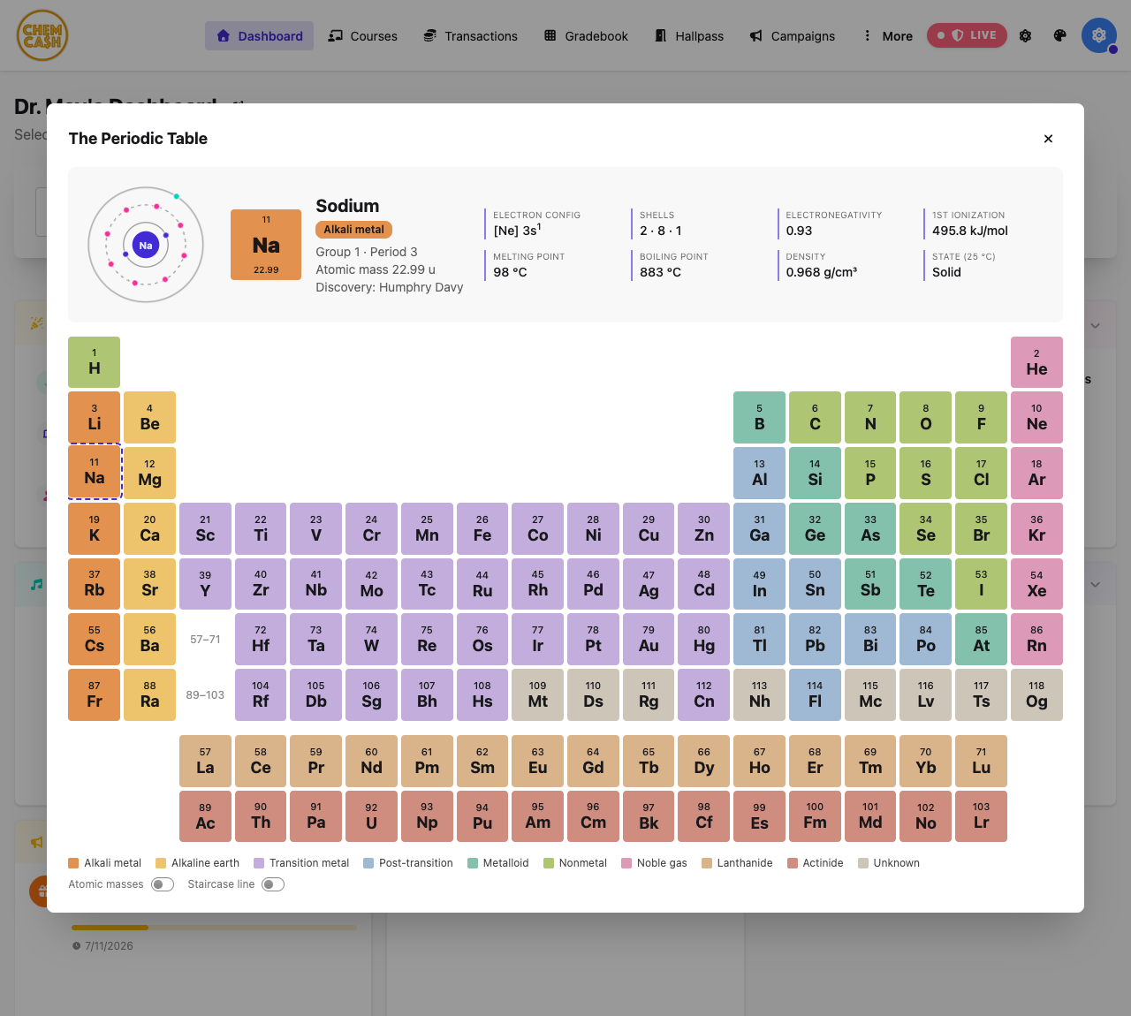This screenshot has width=1131, height=1016.
Task: Click the Alkali metal legend swatch
Action: click(74, 863)
